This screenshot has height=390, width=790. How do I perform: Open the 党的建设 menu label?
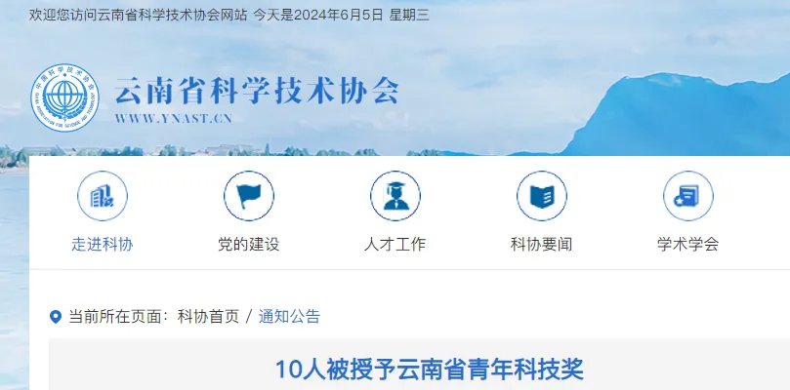[249, 245]
